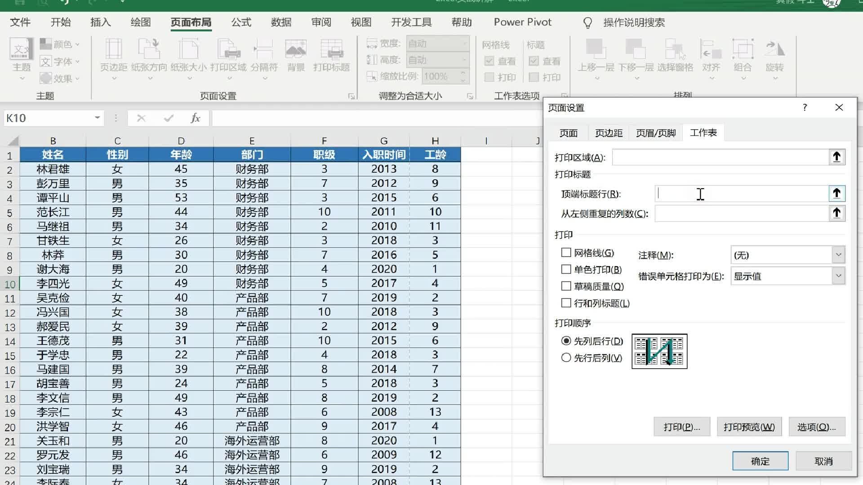The image size is (863, 485).
Task: Open 错误单元格打印为 dropdown showing 显示值
Action: click(838, 276)
